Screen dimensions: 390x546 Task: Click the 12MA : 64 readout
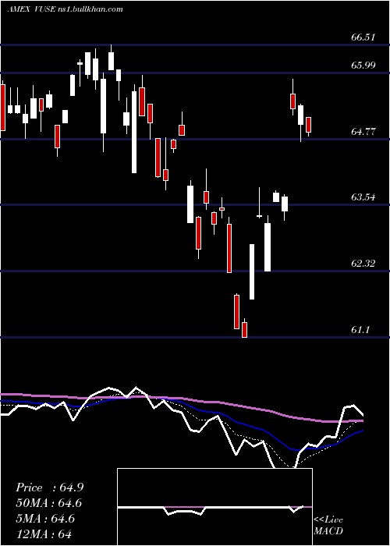44,534
